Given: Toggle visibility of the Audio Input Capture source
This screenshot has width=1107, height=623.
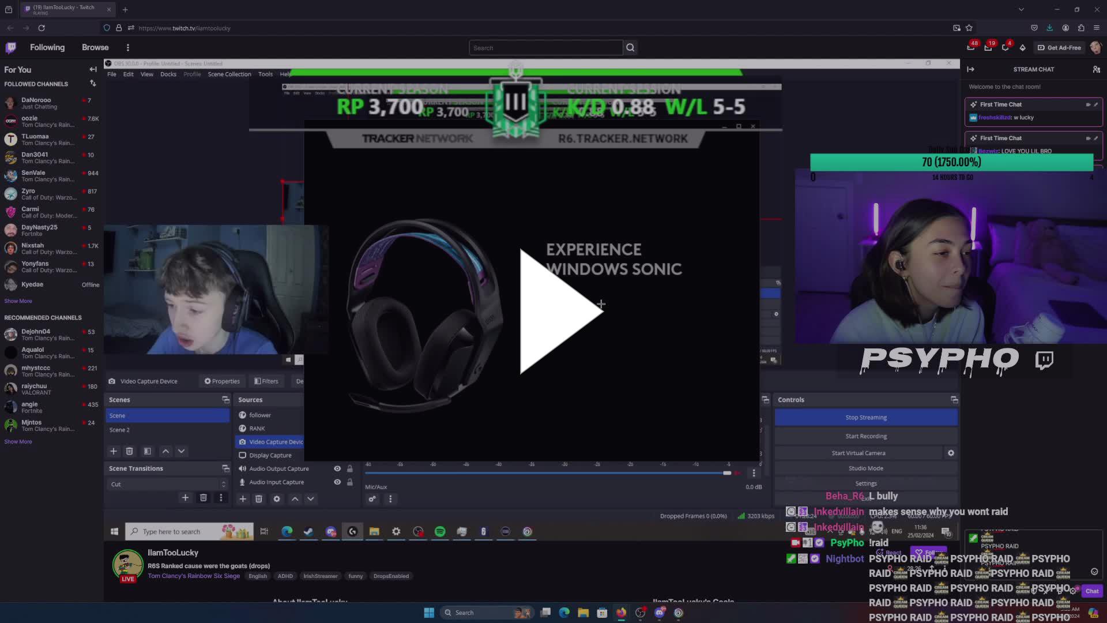Looking at the screenshot, I should [337, 482].
